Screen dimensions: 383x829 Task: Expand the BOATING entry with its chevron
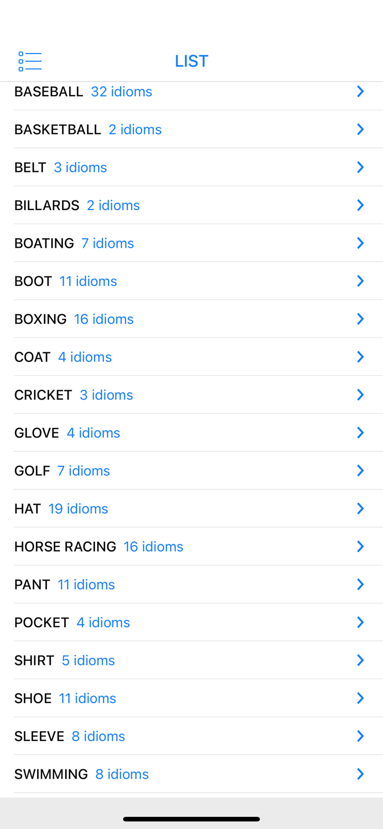(x=361, y=242)
